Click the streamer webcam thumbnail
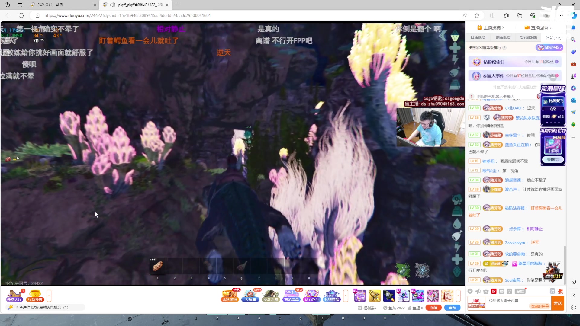This screenshot has width=580, height=326. pyautogui.click(x=430, y=127)
